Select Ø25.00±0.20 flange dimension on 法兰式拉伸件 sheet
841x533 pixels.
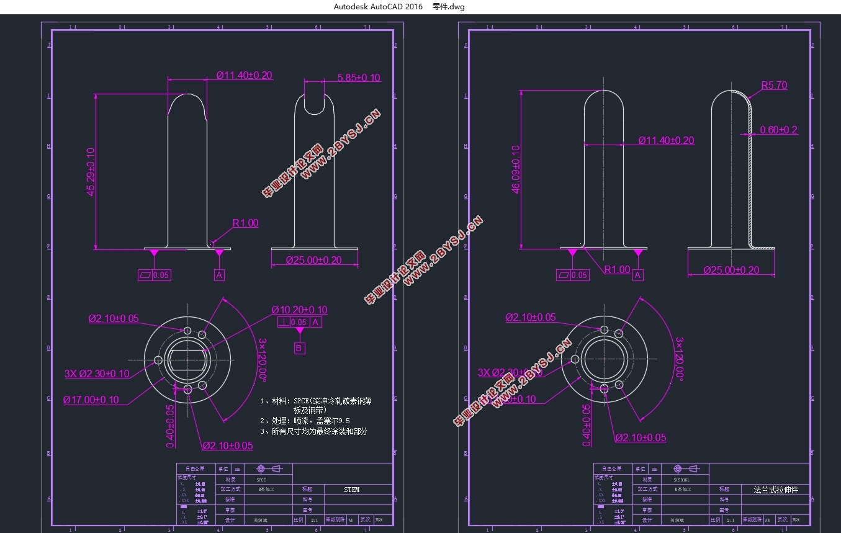732,270
